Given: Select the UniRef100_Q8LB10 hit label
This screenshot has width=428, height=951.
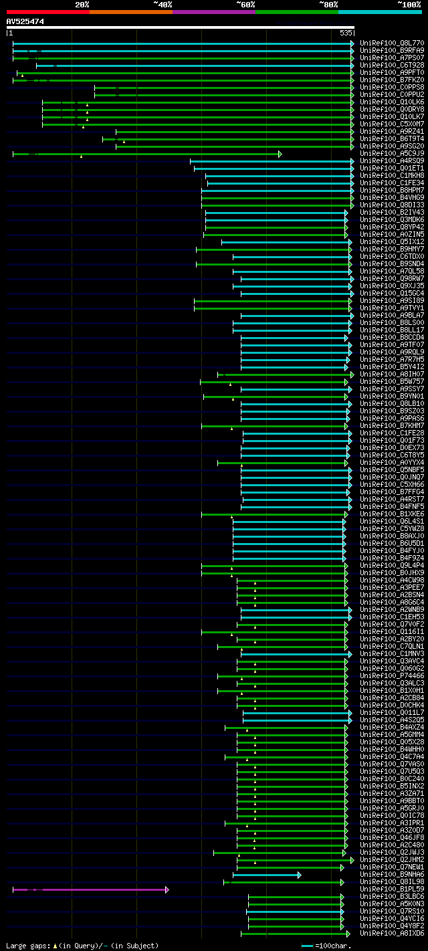Looking at the screenshot, I should tap(392, 404).
